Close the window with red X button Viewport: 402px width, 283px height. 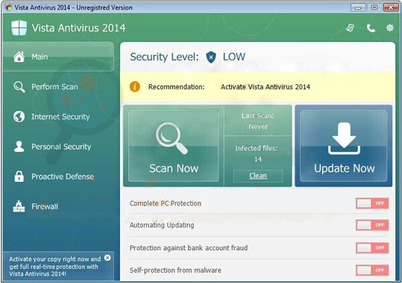pyautogui.click(x=391, y=7)
